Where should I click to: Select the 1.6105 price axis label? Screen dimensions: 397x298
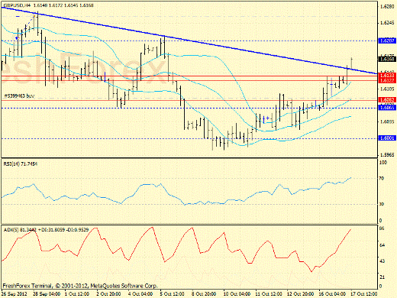[387, 89]
